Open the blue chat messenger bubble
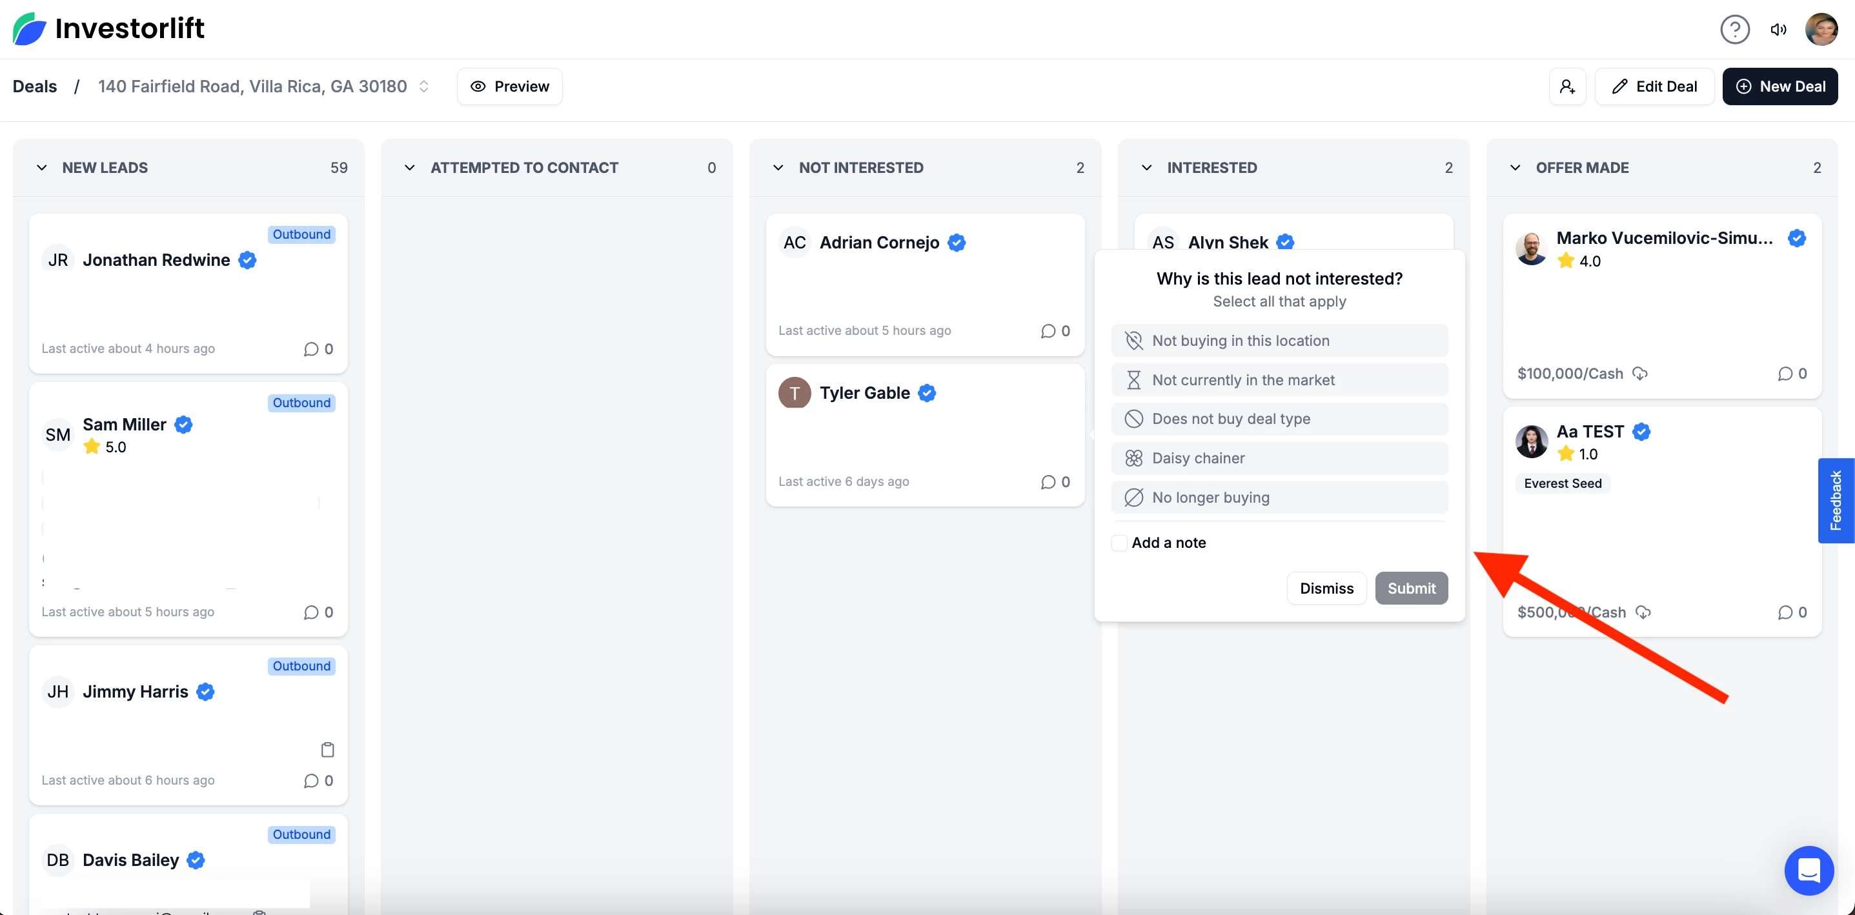Image resolution: width=1855 pixels, height=915 pixels. point(1808,870)
